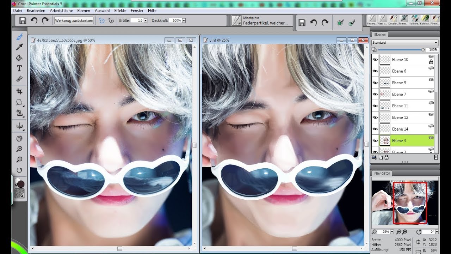Image resolution: width=451 pixels, height=254 pixels.
Task: Select the Brush tool in toolbox
Action: [19, 36]
